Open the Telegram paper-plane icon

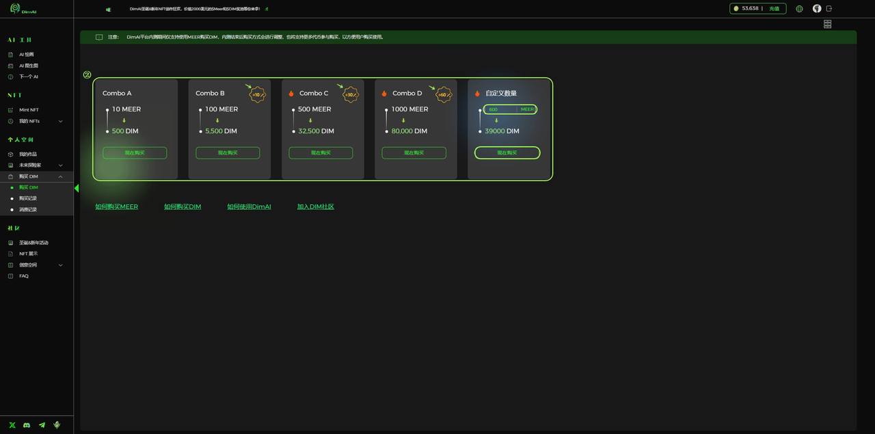point(42,425)
